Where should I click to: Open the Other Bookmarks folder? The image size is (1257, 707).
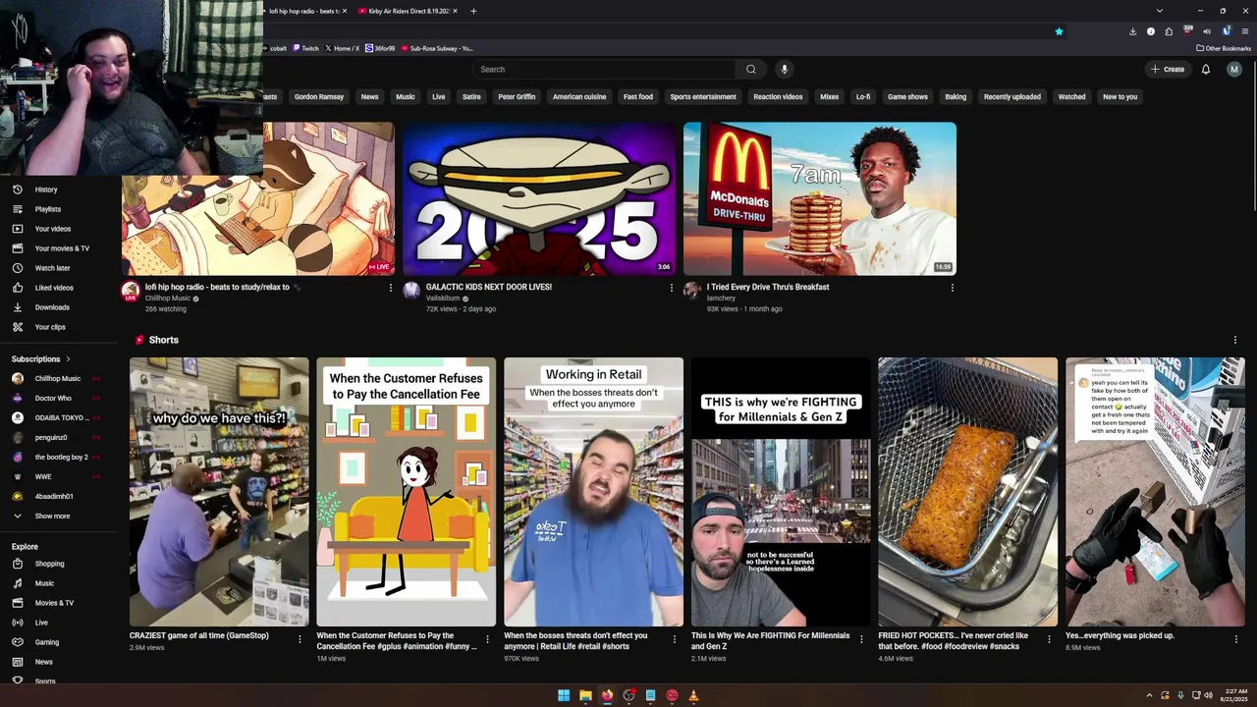1224,48
